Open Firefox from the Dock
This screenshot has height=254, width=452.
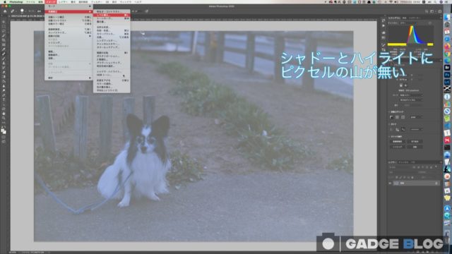[x=447, y=47]
